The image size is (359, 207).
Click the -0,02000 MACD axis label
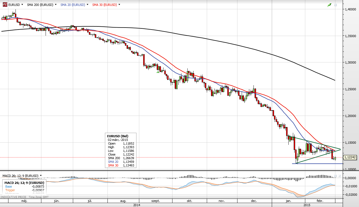pos(351,195)
